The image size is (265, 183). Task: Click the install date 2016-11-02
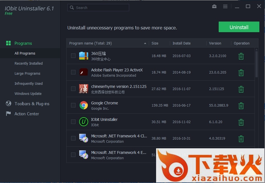(182, 122)
